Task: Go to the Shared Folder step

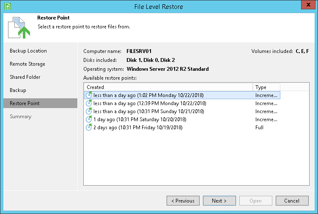Action: [25, 77]
